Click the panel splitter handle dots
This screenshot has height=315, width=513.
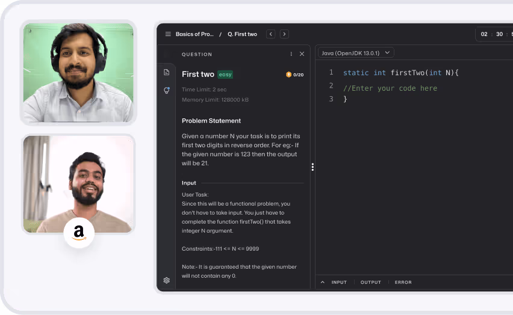[x=312, y=167]
